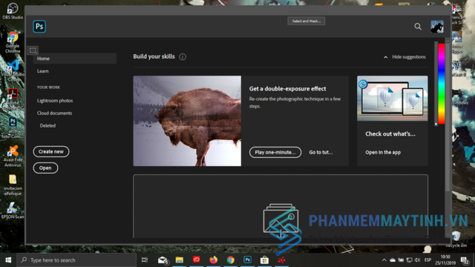Open the invitacion alfeñique desktop folder
Screen dimensions: 475x267
(13, 185)
